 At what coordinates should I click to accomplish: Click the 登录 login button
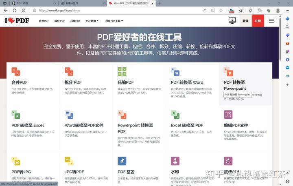click(245, 21)
